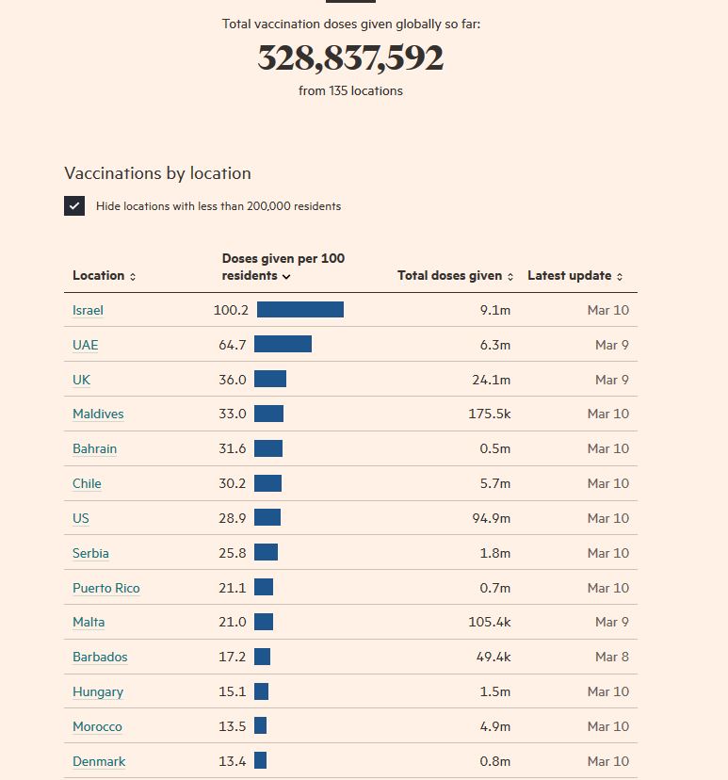Open the UAE location link

[85, 345]
